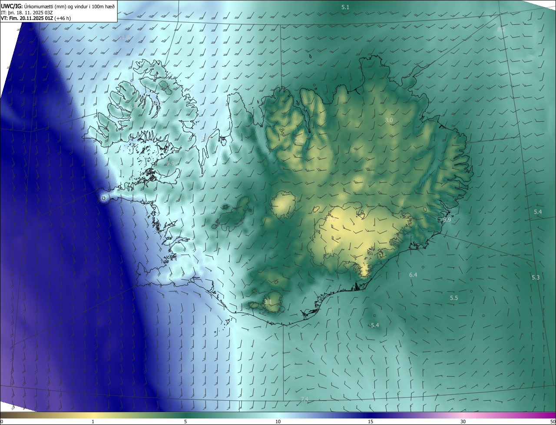
Task: Click the 5.1 value north of Iceland
Action: [x=345, y=7]
